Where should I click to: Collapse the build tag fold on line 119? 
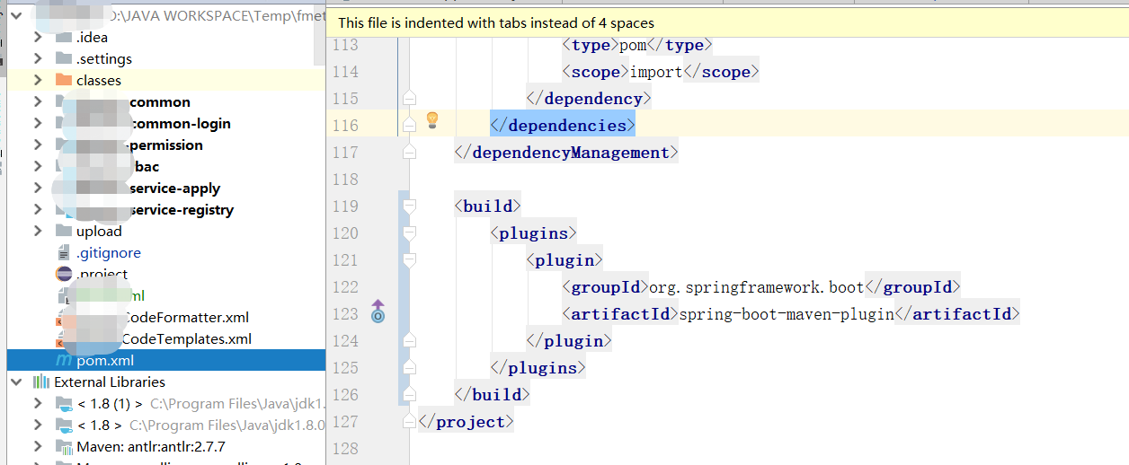click(410, 206)
